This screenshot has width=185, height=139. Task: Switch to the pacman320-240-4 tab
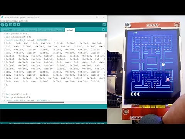tap(10, 30)
